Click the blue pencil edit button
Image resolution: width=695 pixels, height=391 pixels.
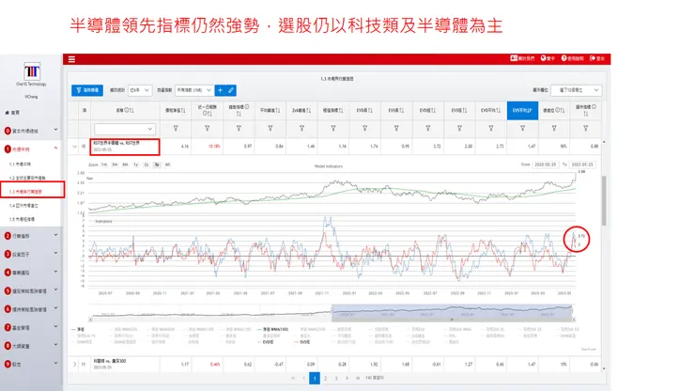[231, 90]
